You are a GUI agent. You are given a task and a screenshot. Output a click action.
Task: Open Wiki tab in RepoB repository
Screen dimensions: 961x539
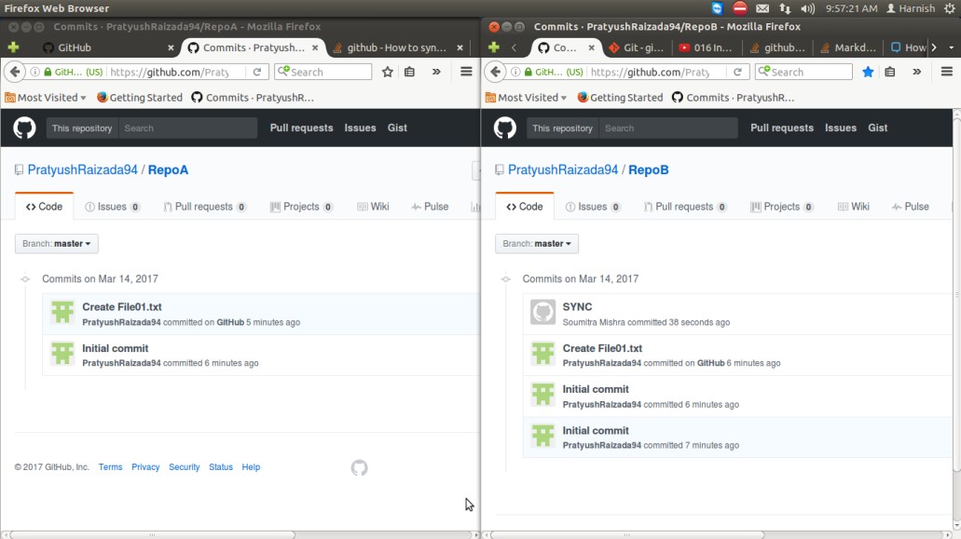point(854,207)
